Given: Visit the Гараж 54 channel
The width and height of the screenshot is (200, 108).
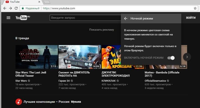Looking at the screenshot, I should tap(64, 81).
